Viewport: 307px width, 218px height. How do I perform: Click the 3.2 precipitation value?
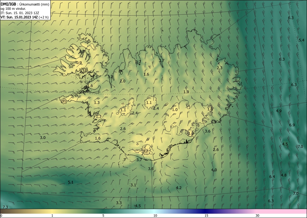point(111,77)
